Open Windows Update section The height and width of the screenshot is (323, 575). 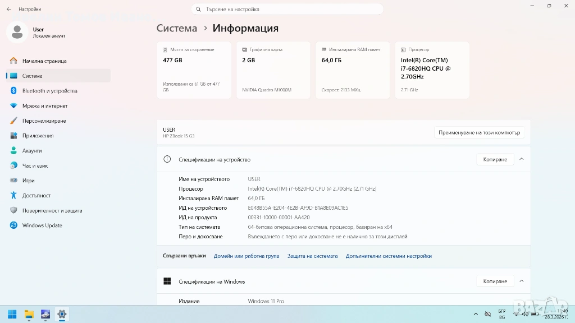coord(42,225)
